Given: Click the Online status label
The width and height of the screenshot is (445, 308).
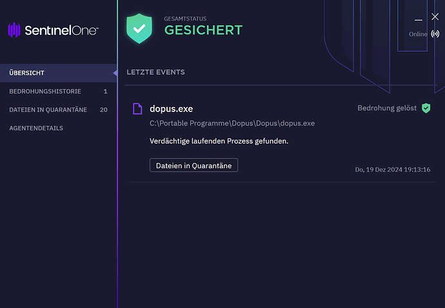Looking at the screenshot, I should [x=418, y=34].
